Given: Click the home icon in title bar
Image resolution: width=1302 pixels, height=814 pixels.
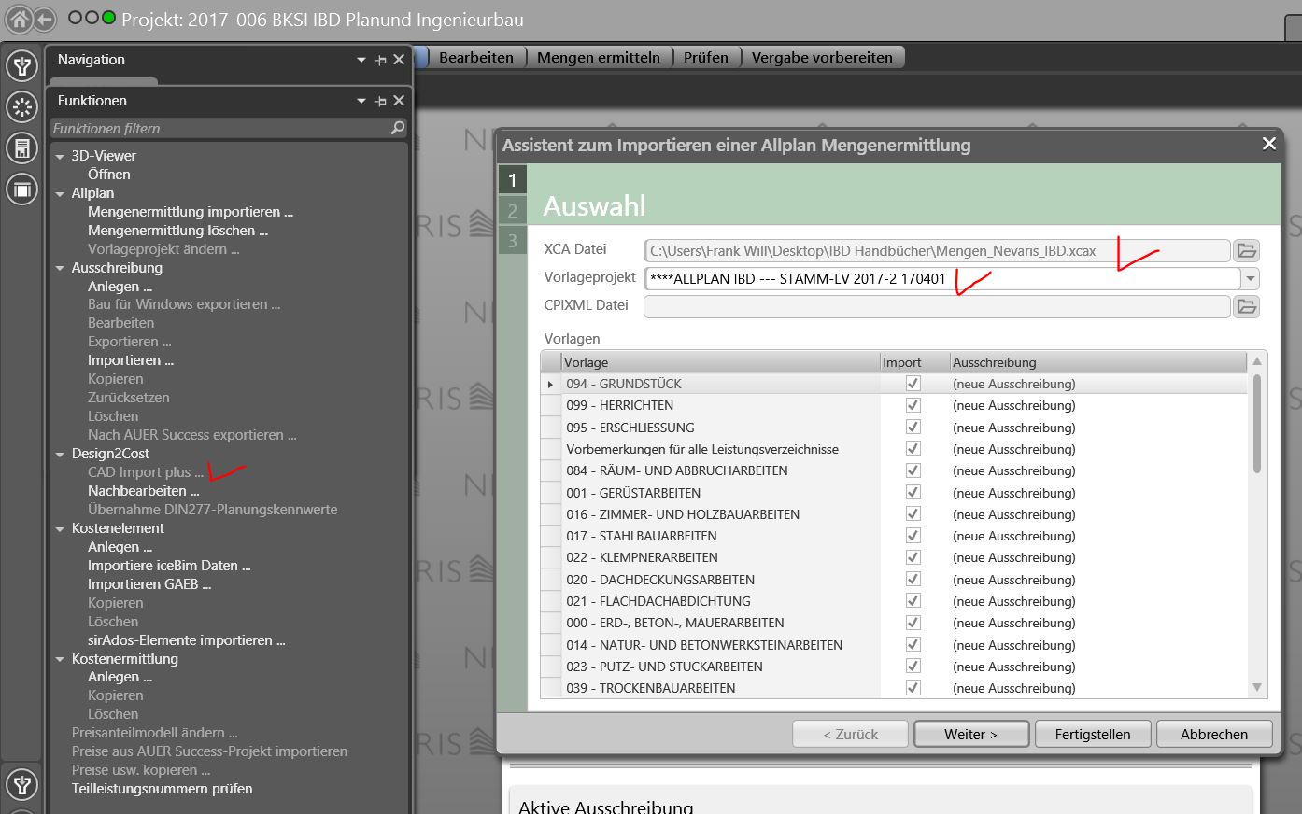Looking at the screenshot, I should 19,19.
